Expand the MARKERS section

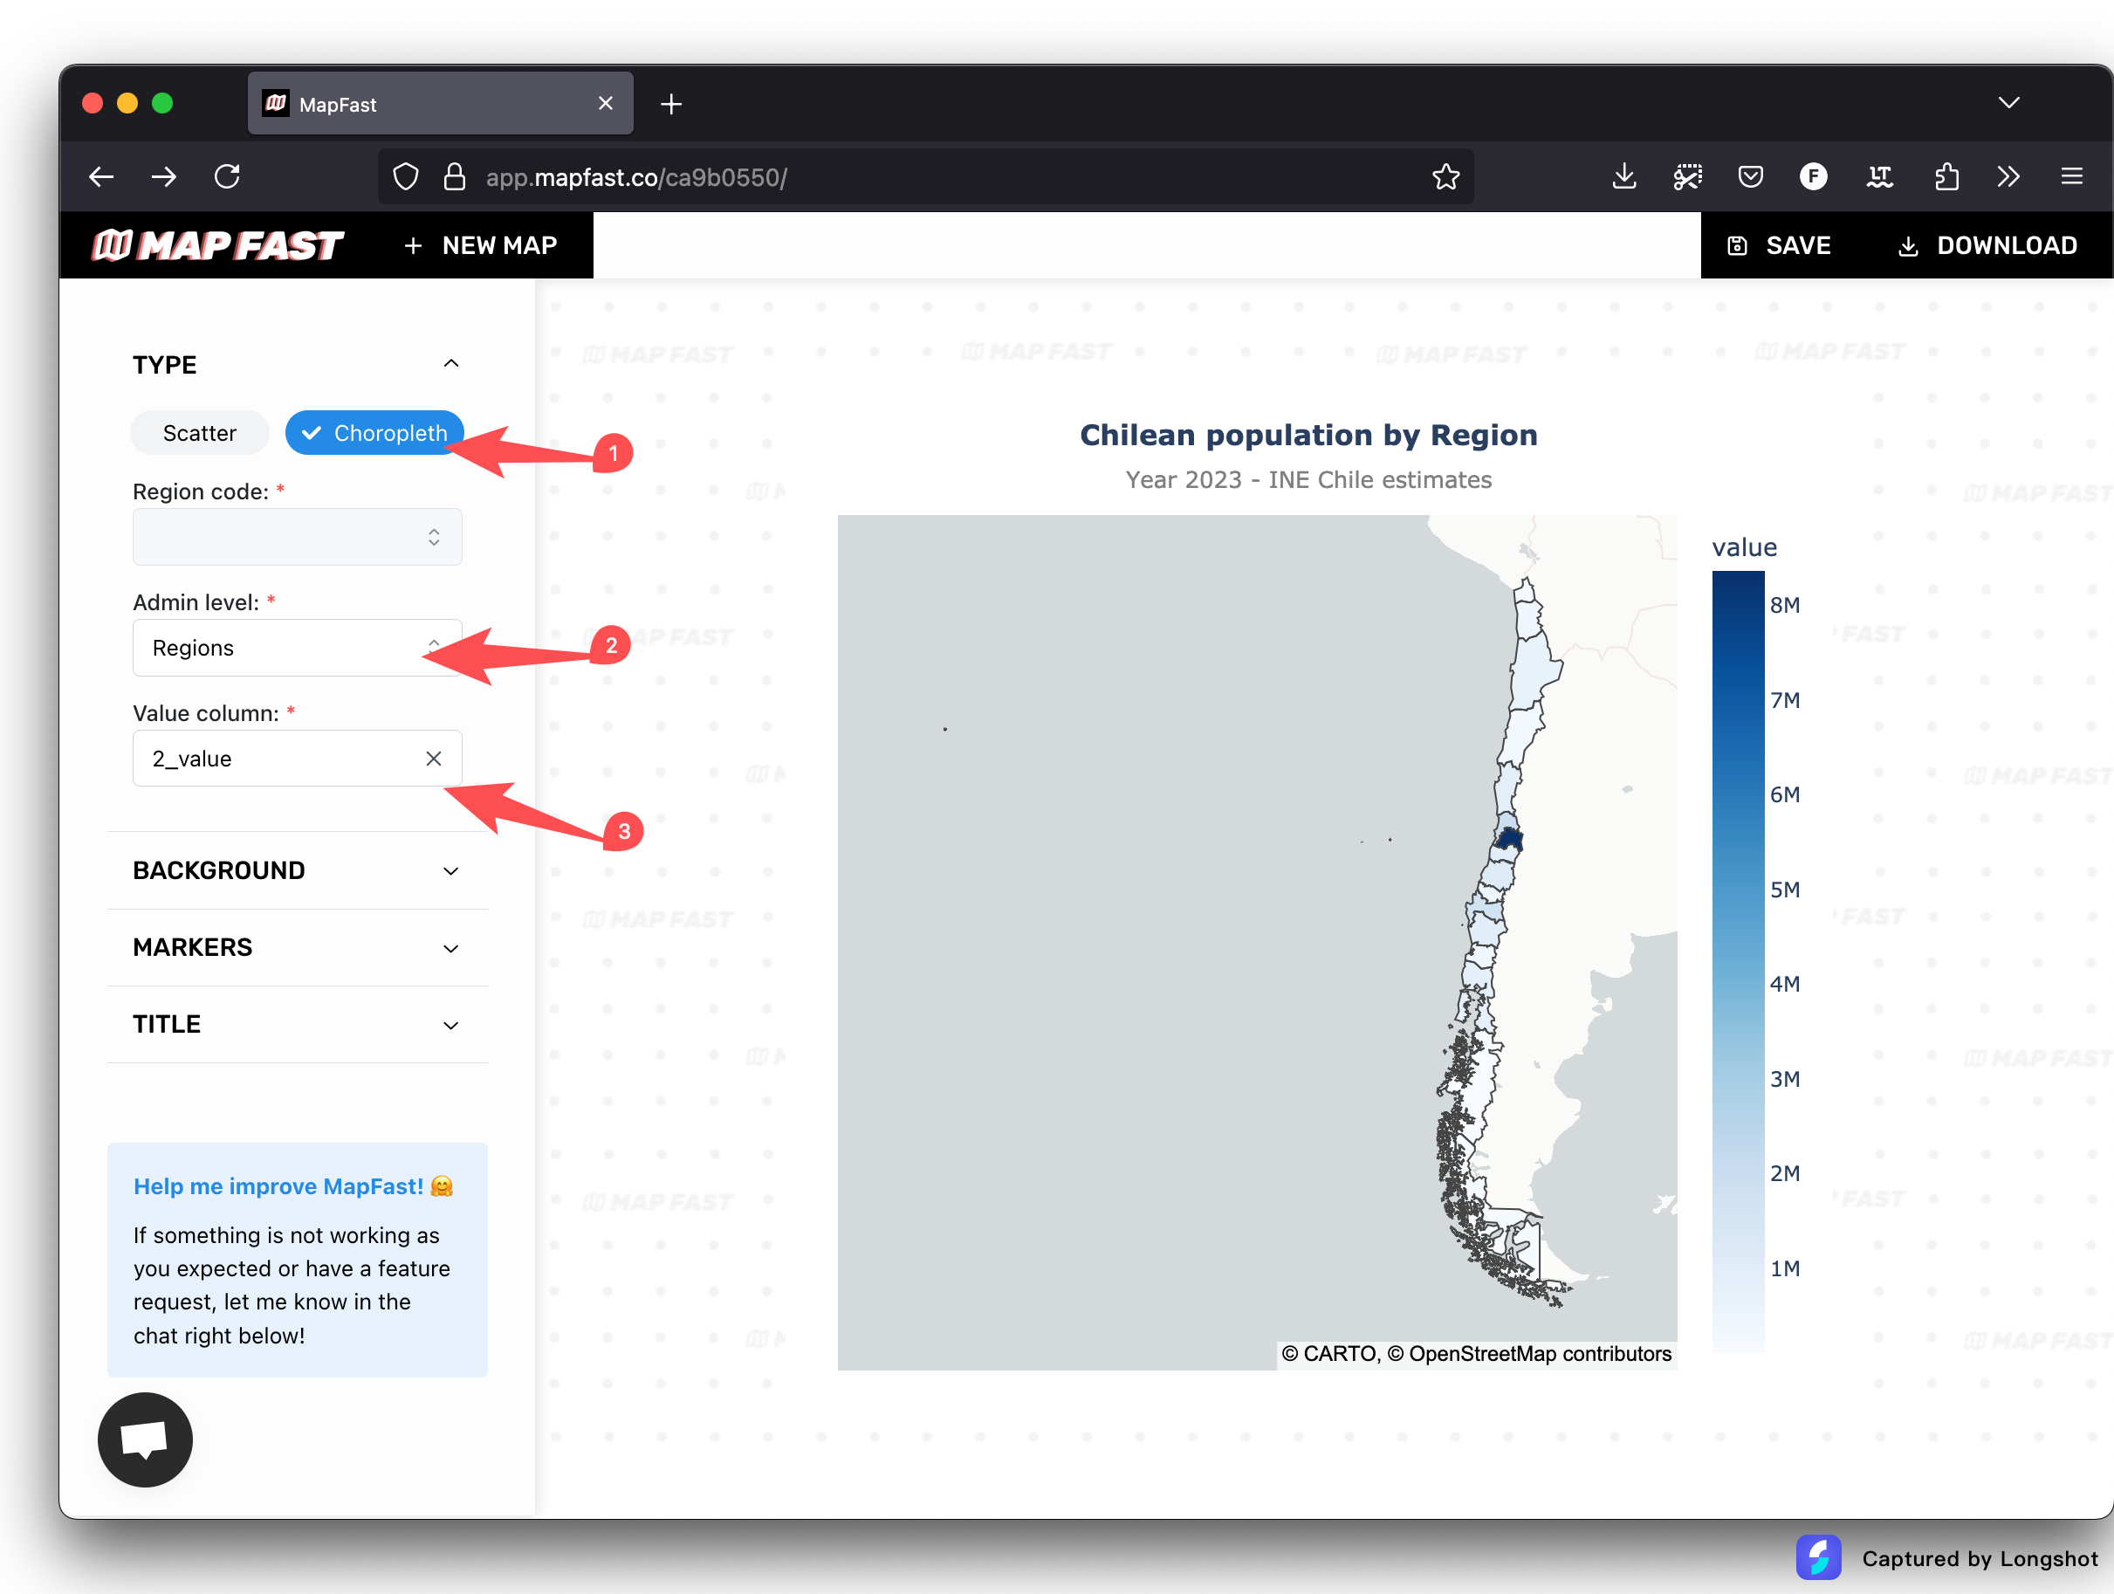click(x=298, y=948)
